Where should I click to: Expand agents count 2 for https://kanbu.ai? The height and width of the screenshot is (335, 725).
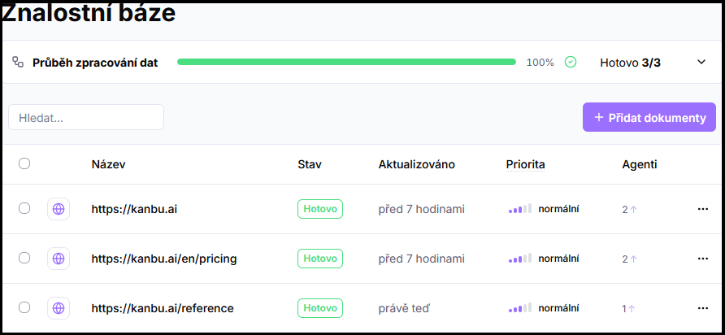629,210
